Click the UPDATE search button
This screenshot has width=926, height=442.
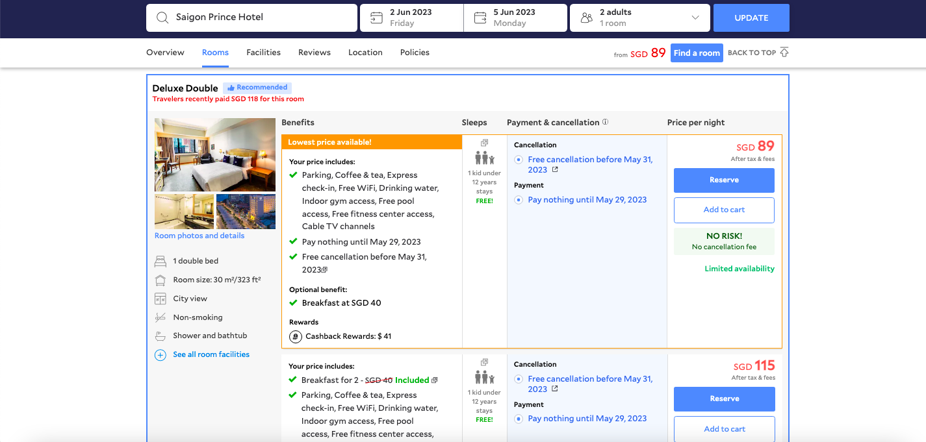pos(751,18)
